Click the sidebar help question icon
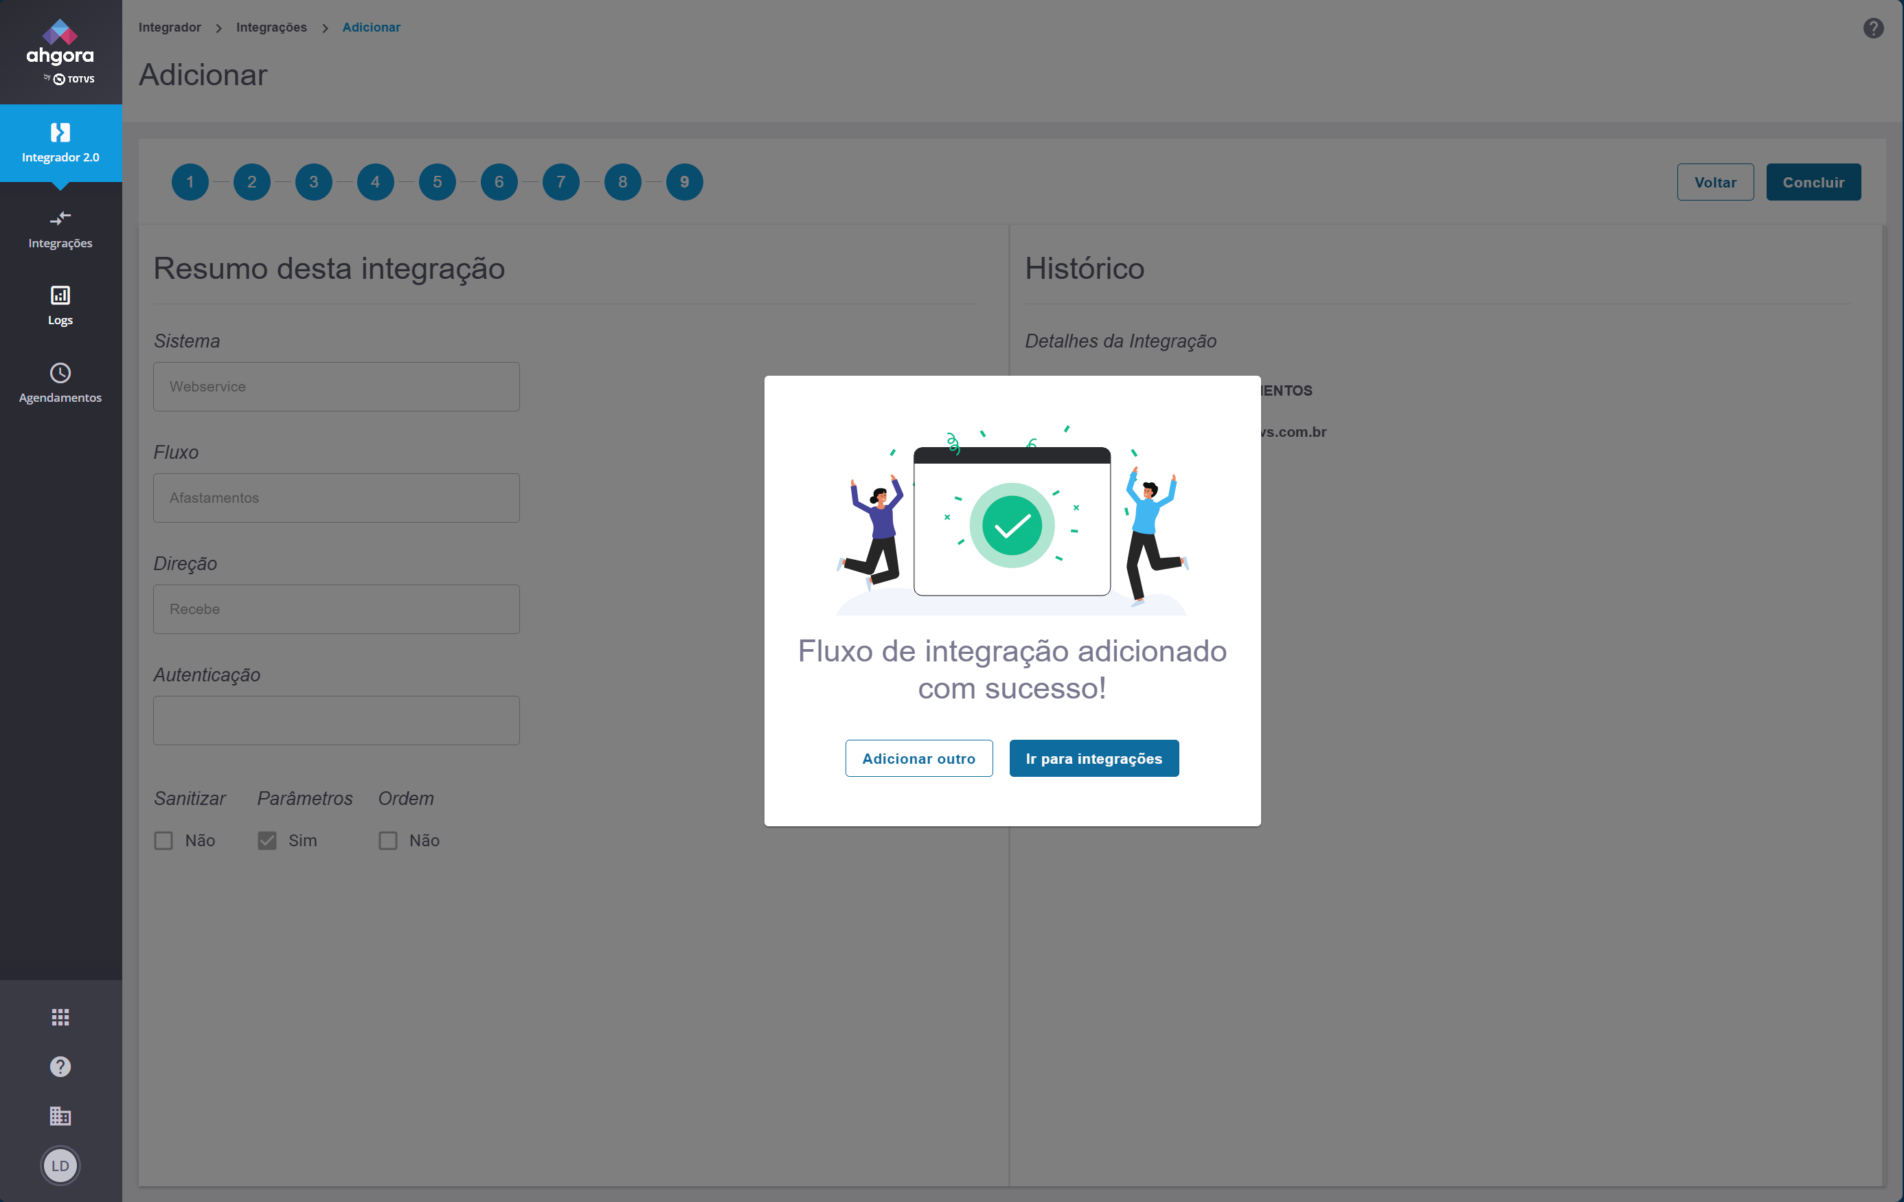 (60, 1067)
